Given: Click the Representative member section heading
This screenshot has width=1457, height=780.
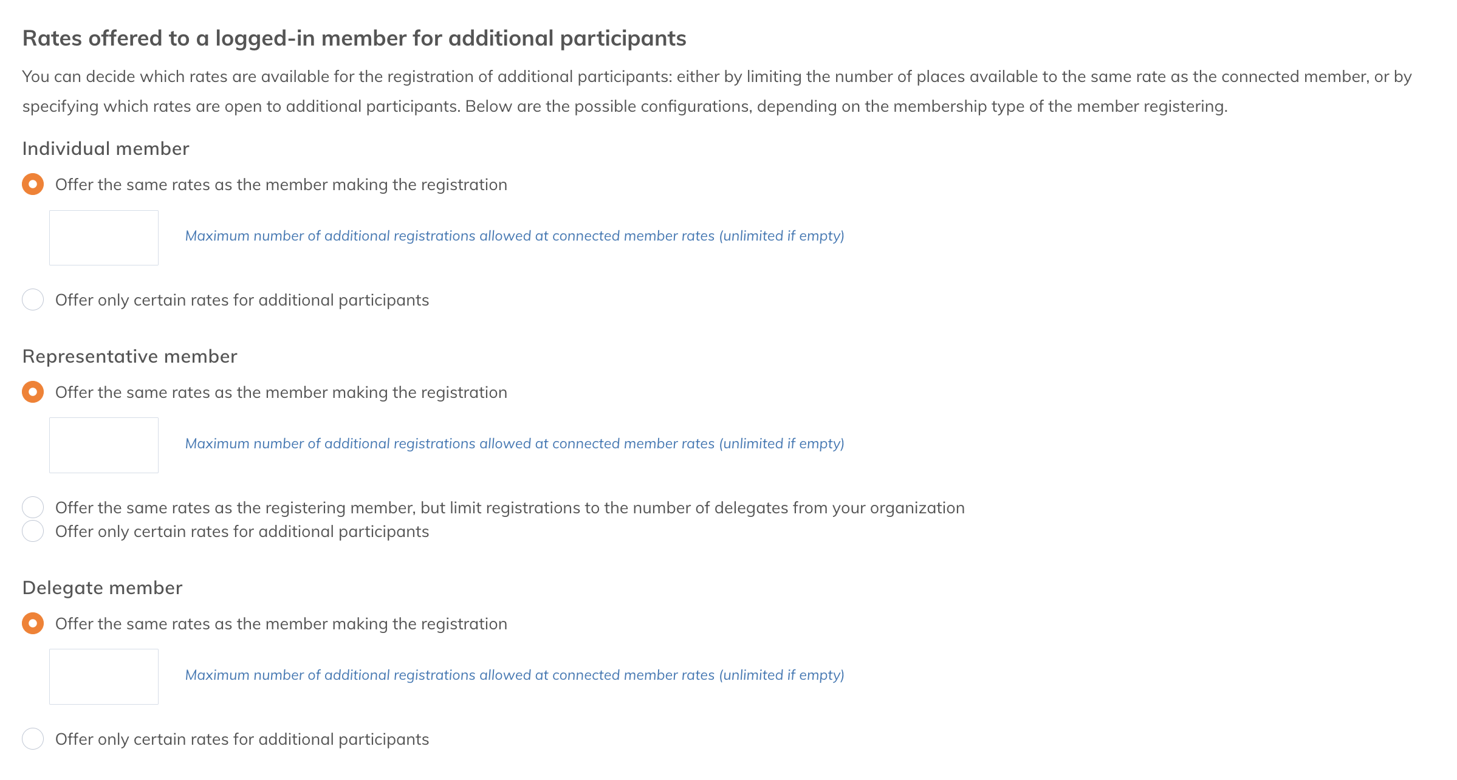Looking at the screenshot, I should pos(129,357).
